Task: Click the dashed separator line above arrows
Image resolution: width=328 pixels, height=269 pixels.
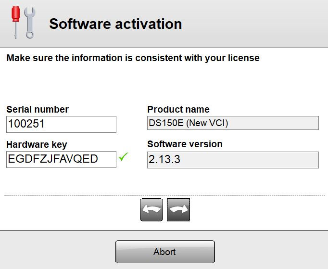Action: coord(72,195)
